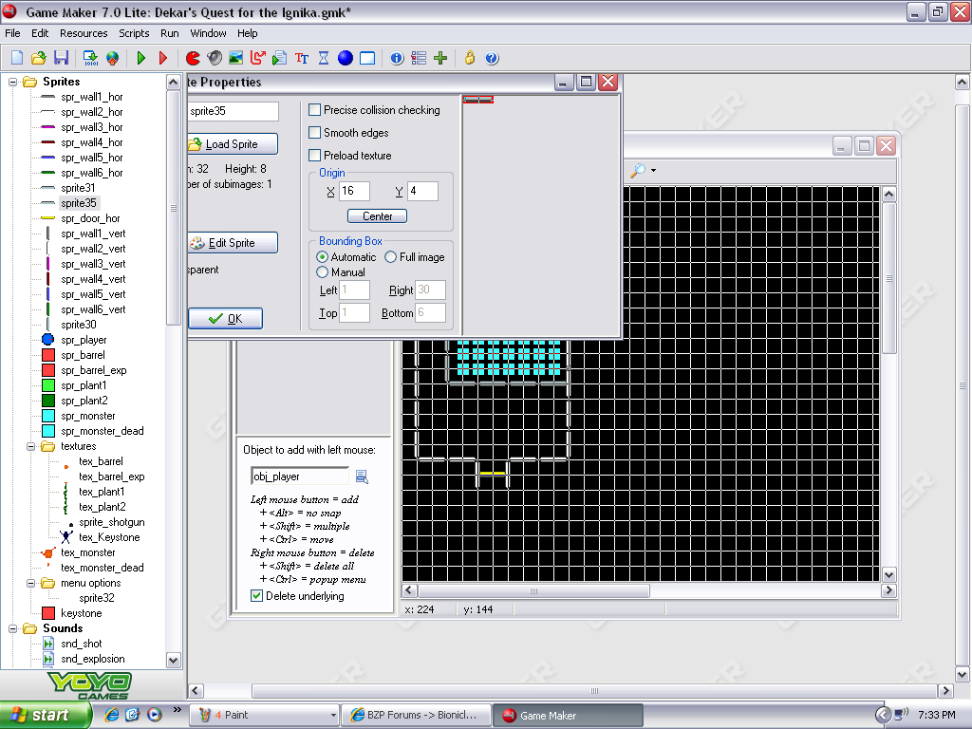Save the game with the floppy icon

[x=62, y=58]
